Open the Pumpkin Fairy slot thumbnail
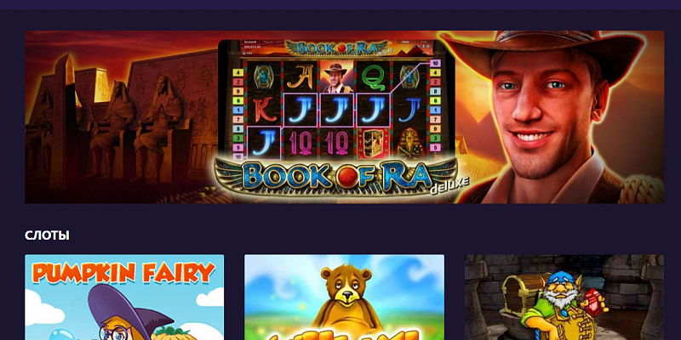Screen dimensions: 681x340 tap(124, 297)
